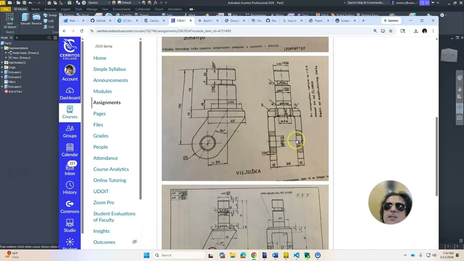Switch to the Sketch ribbon tab

pos(35,9)
